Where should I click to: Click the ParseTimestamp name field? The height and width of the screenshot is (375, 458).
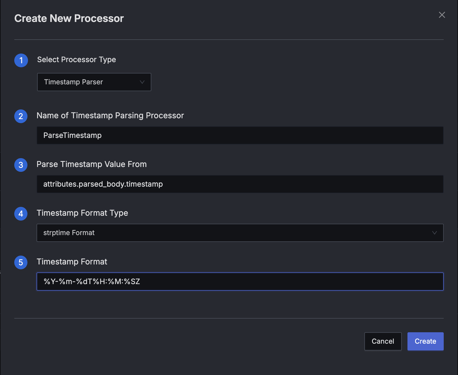(240, 135)
